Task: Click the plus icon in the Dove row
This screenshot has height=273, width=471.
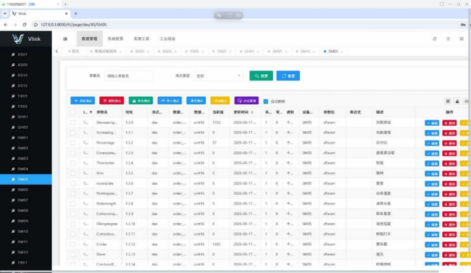Action: (x=290, y=254)
